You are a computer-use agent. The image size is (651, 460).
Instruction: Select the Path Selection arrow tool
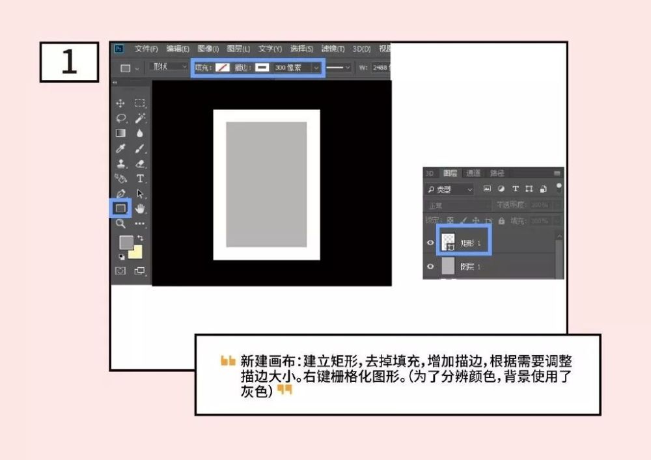point(140,193)
